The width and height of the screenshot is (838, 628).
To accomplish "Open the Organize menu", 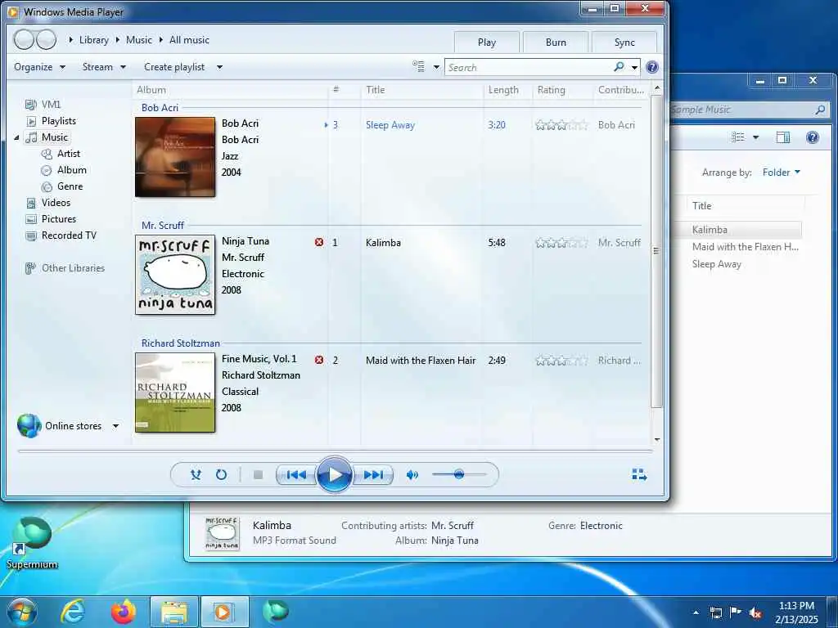I will coord(39,67).
